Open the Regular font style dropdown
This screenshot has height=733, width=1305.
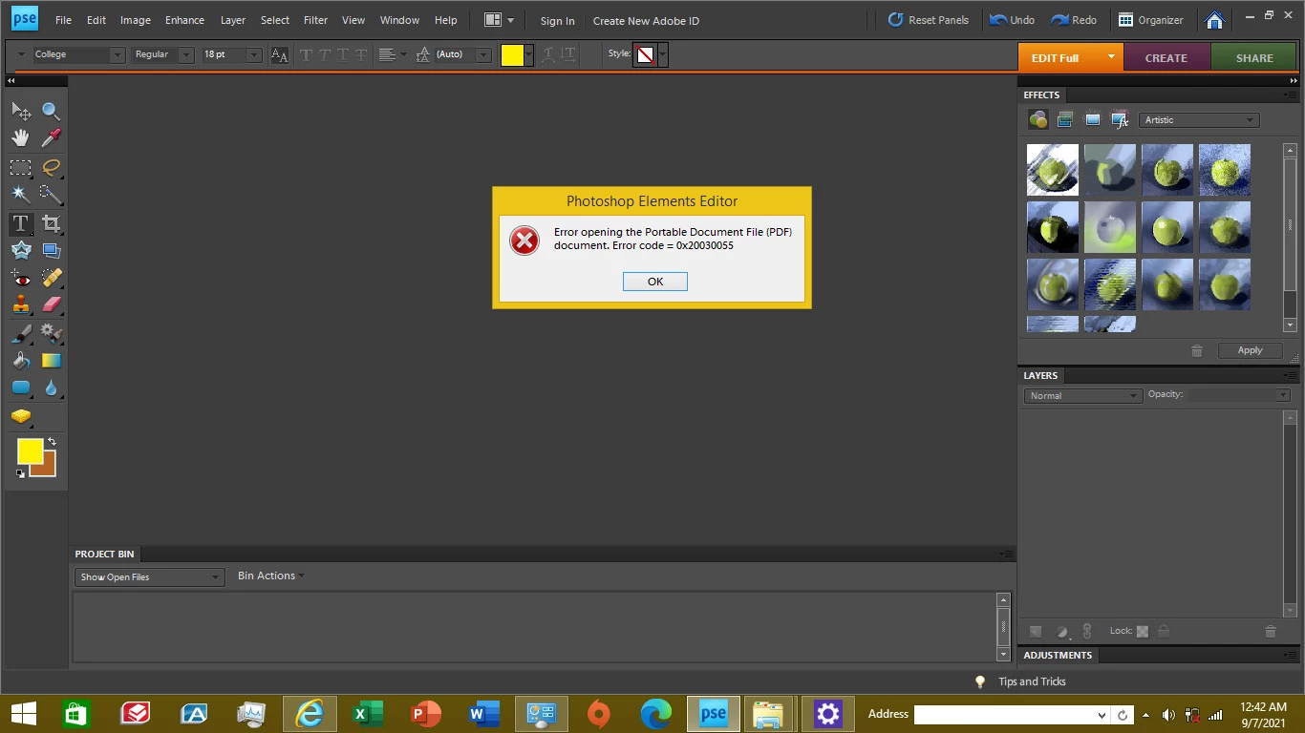coord(186,55)
